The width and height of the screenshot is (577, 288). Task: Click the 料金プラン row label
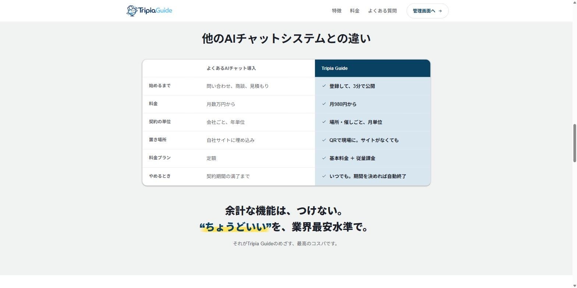pos(160,158)
